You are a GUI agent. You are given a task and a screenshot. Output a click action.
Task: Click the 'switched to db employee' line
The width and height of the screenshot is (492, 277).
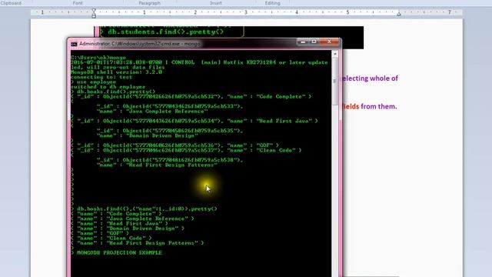(x=108, y=87)
